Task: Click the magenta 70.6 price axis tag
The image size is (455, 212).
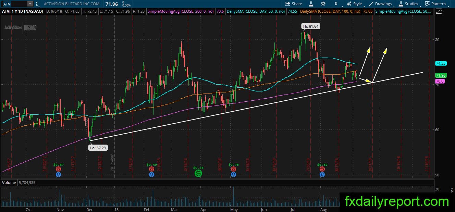Action: (x=440, y=81)
